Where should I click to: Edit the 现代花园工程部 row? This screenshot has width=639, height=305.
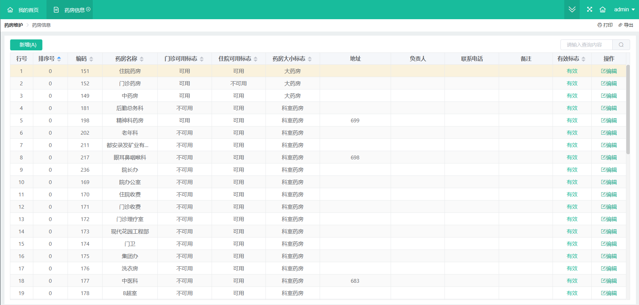click(x=609, y=232)
